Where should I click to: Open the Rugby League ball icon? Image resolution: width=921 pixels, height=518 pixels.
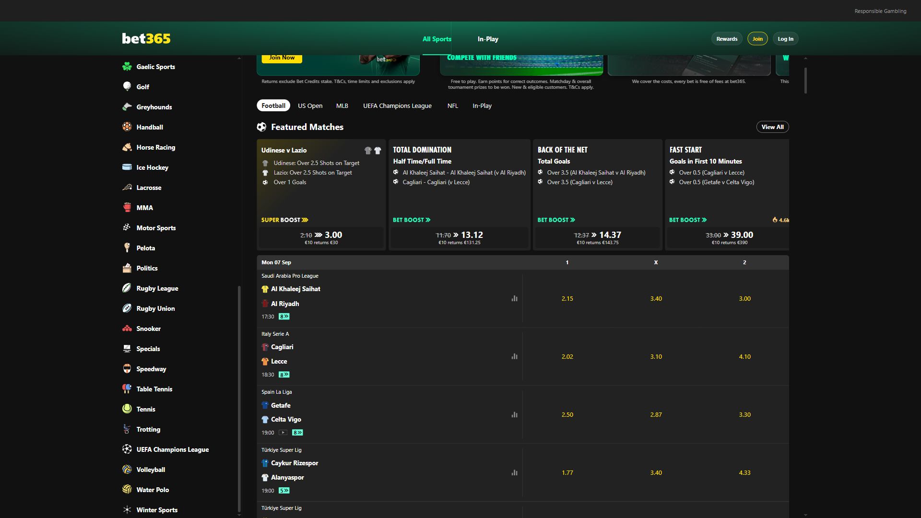pyautogui.click(x=127, y=288)
